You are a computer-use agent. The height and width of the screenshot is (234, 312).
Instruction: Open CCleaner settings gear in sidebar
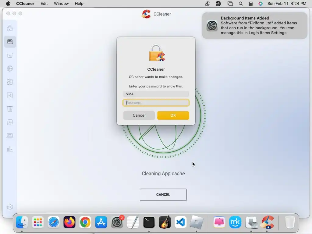pyautogui.click(x=10, y=207)
